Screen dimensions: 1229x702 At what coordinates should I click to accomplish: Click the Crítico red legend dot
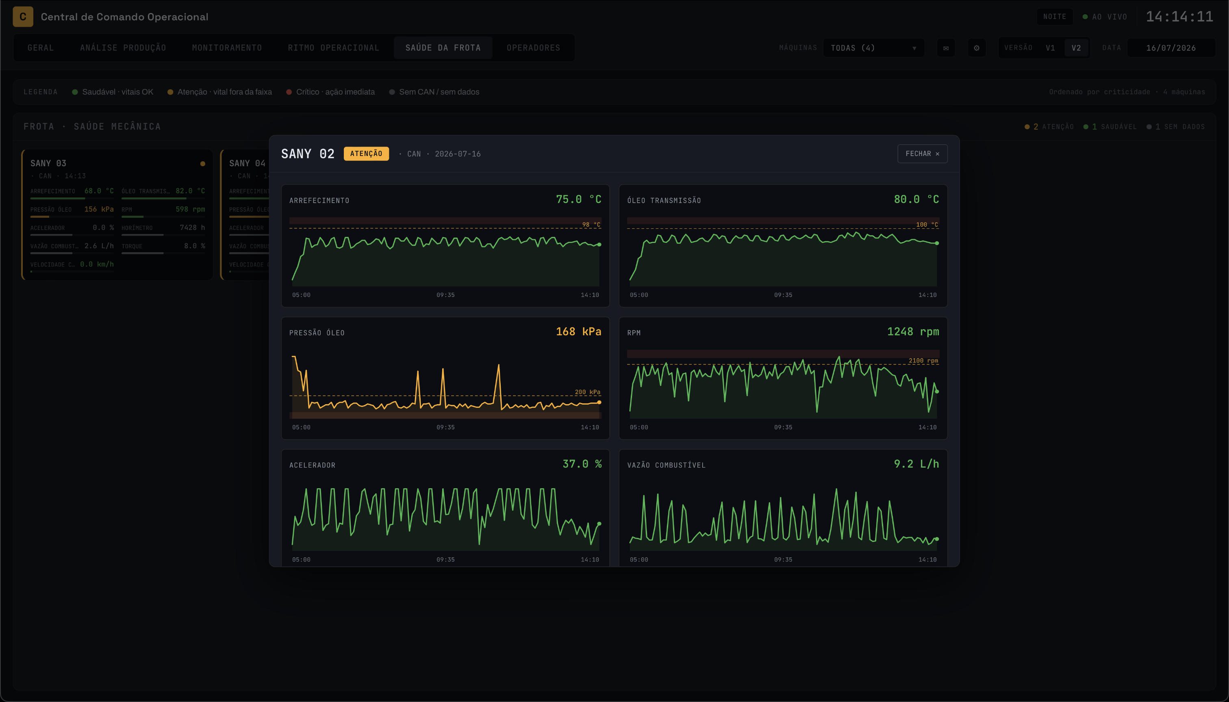click(x=289, y=91)
